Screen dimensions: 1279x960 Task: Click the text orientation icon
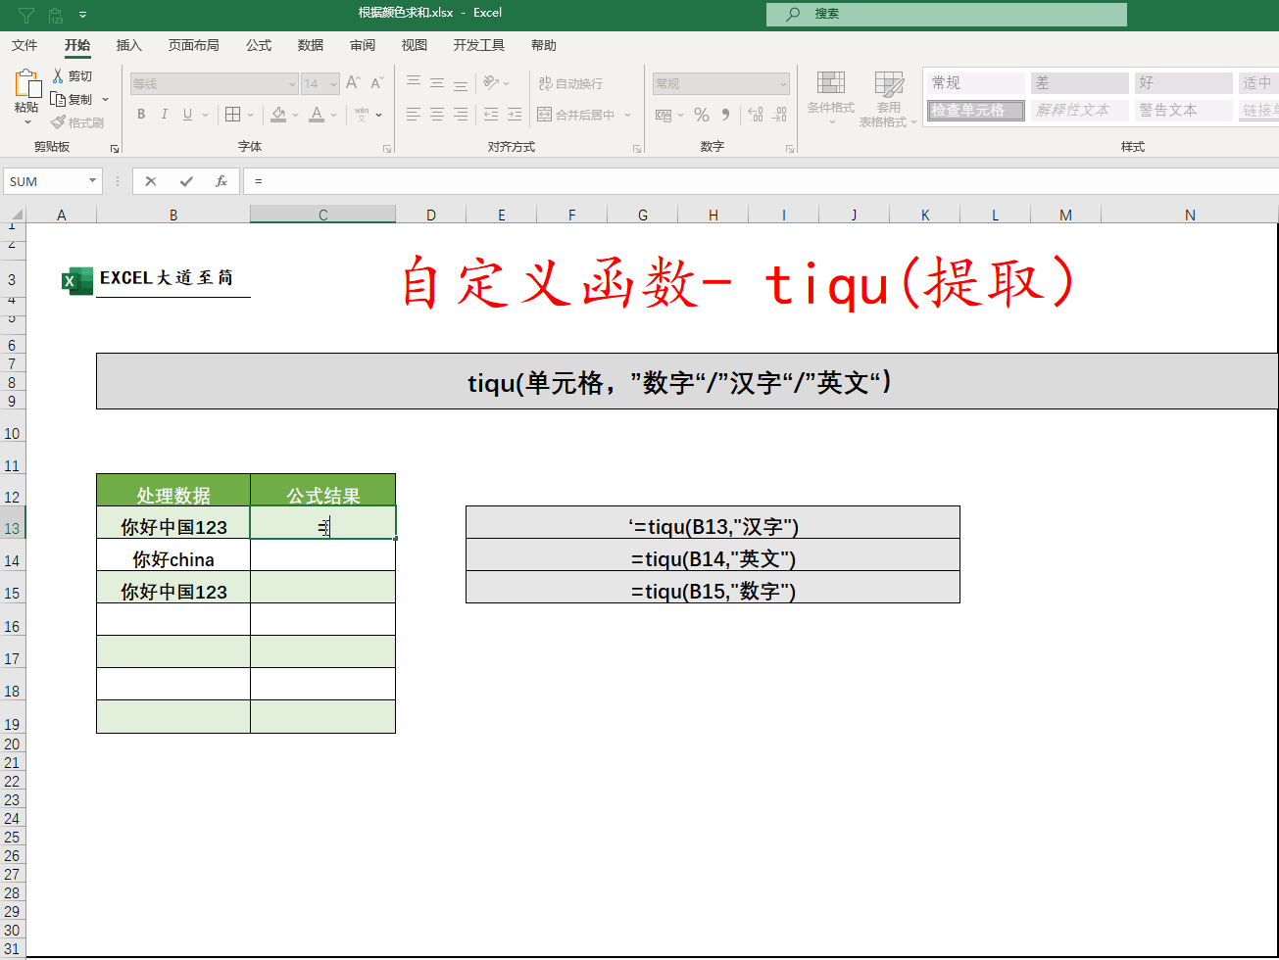point(492,83)
